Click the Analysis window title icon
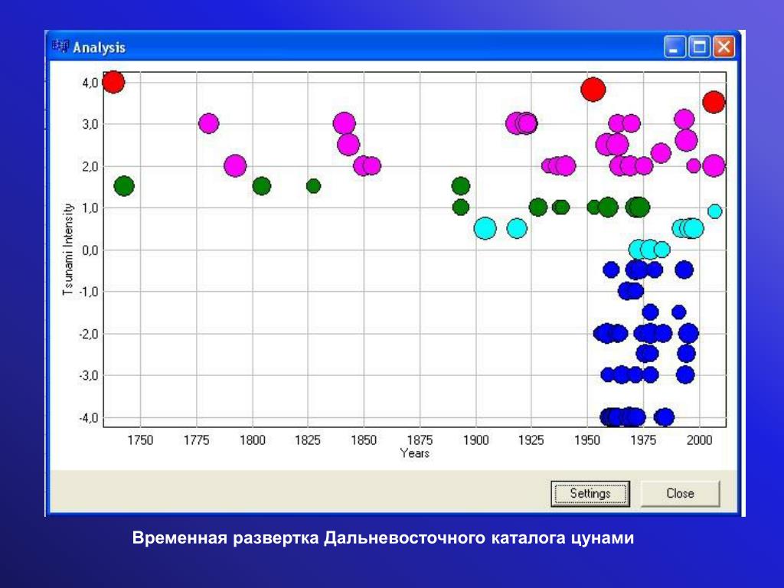784x588 pixels. pyautogui.click(x=60, y=47)
